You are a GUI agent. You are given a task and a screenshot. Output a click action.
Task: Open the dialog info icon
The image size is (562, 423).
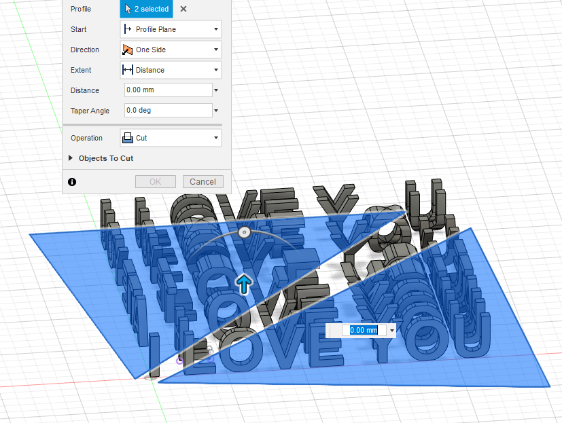click(x=71, y=181)
